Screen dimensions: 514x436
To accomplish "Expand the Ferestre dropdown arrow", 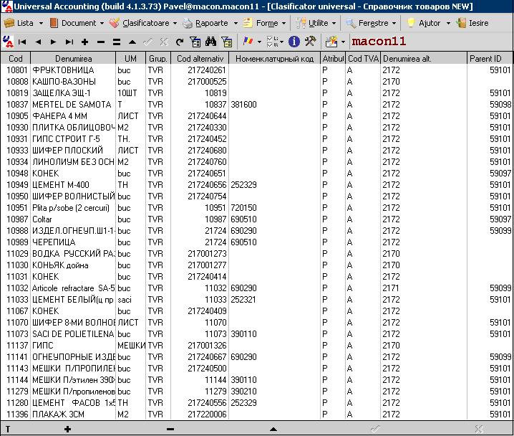I will [394, 24].
